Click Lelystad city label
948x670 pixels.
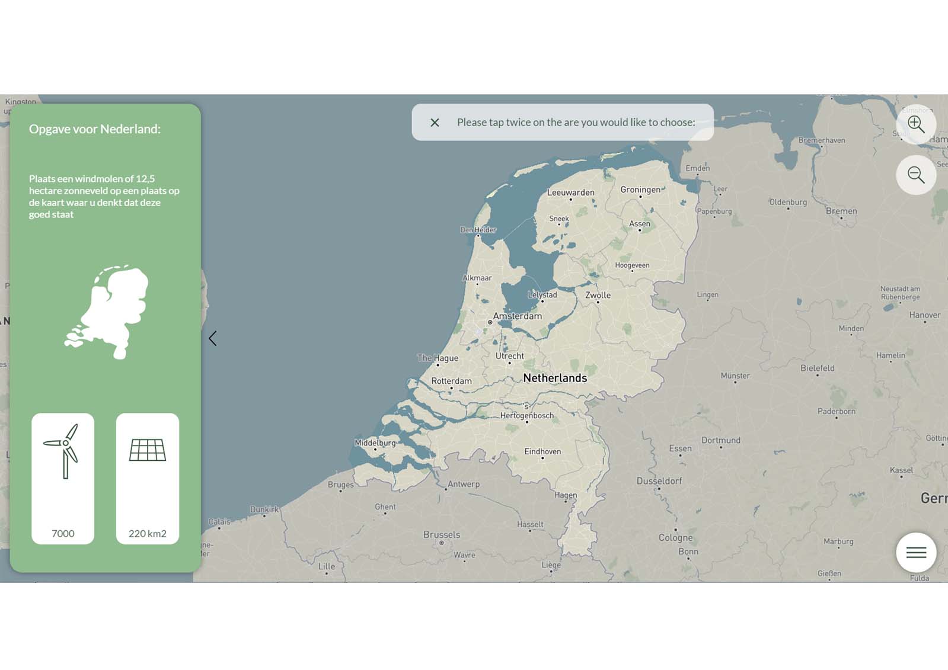(x=542, y=294)
